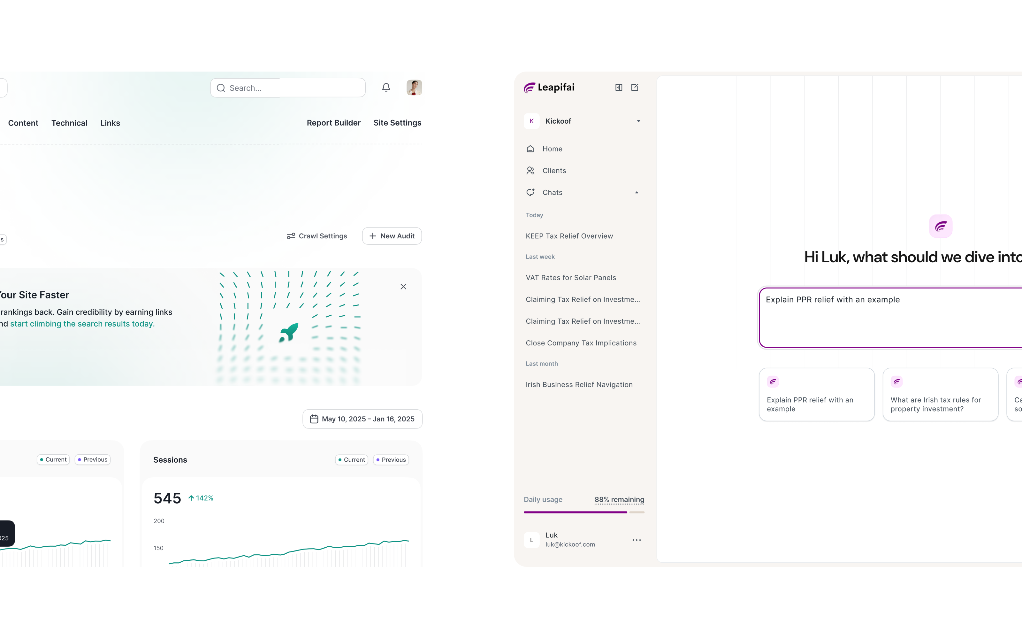Switch to the Content tab
Viewport: 1022px width, 639px height.
(x=23, y=123)
